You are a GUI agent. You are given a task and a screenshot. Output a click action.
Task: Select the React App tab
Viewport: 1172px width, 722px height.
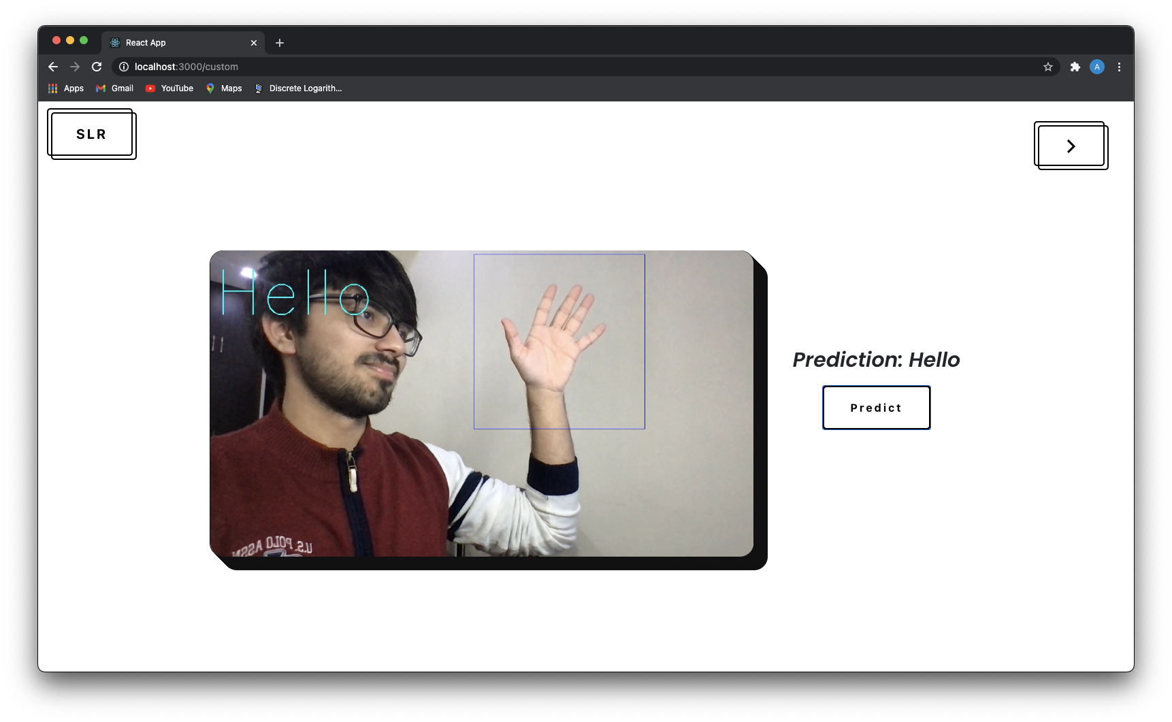(183, 43)
